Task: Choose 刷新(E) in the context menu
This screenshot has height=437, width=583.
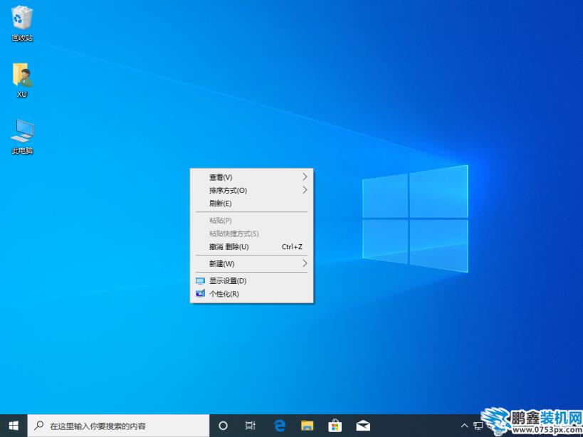Action: pyautogui.click(x=252, y=204)
